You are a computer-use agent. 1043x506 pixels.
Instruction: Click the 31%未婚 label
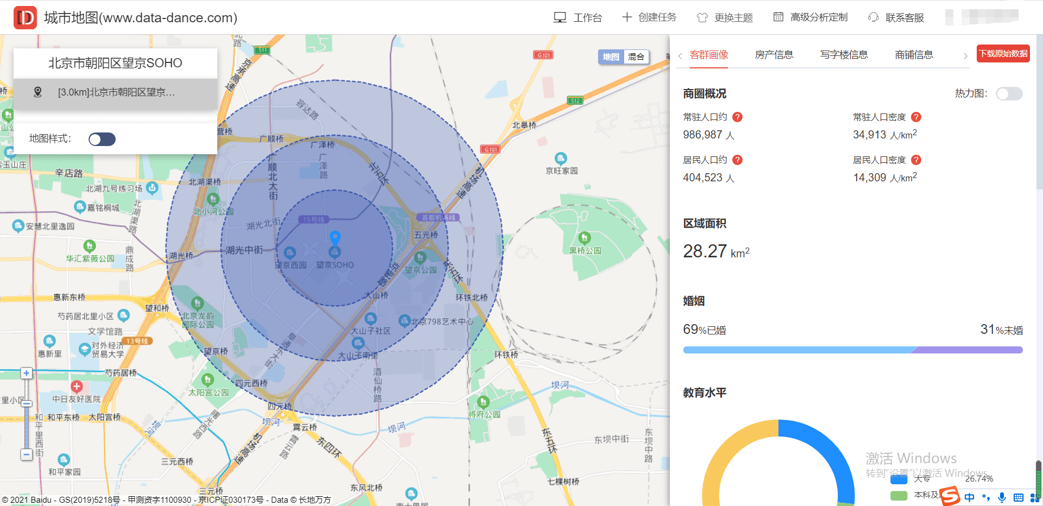point(1002,330)
